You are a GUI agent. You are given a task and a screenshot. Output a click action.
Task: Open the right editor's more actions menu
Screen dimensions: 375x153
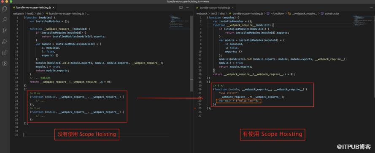(x=371, y=8)
